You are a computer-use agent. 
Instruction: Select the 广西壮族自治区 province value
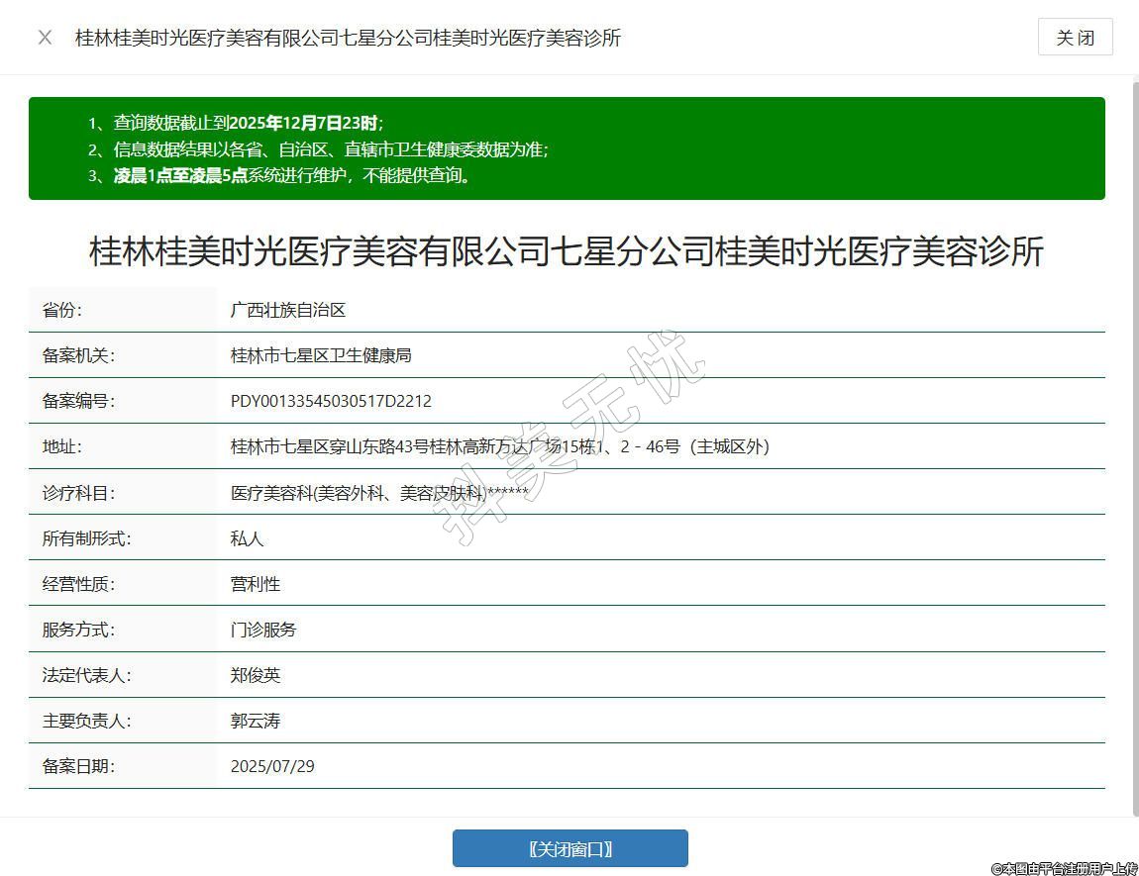(x=287, y=310)
